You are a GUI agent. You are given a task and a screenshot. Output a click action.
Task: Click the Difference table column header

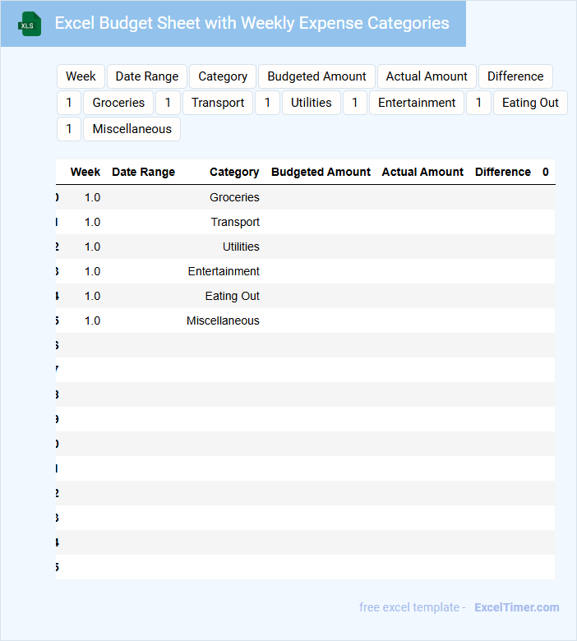point(502,172)
